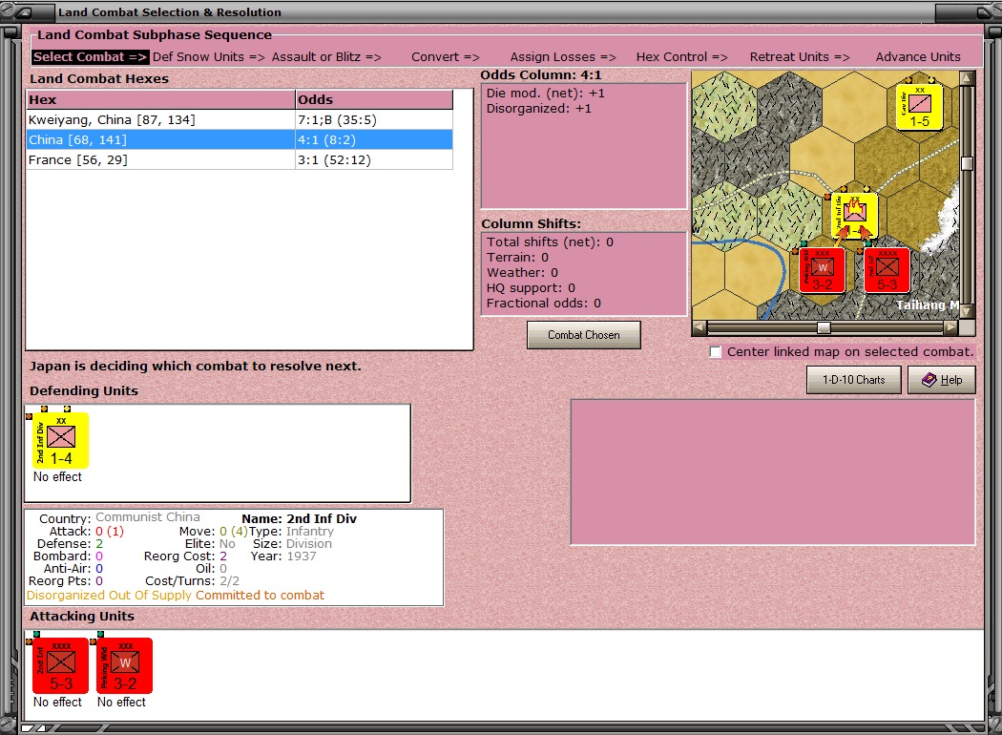Click the Assign Losses subphase

pos(563,57)
